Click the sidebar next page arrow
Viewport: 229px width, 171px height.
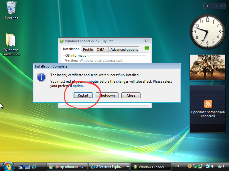click(x=222, y=6)
